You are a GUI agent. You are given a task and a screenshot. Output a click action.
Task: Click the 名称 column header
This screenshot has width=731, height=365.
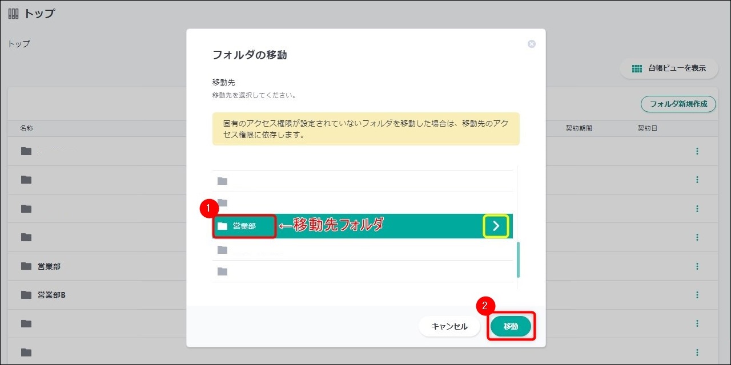coord(26,128)
